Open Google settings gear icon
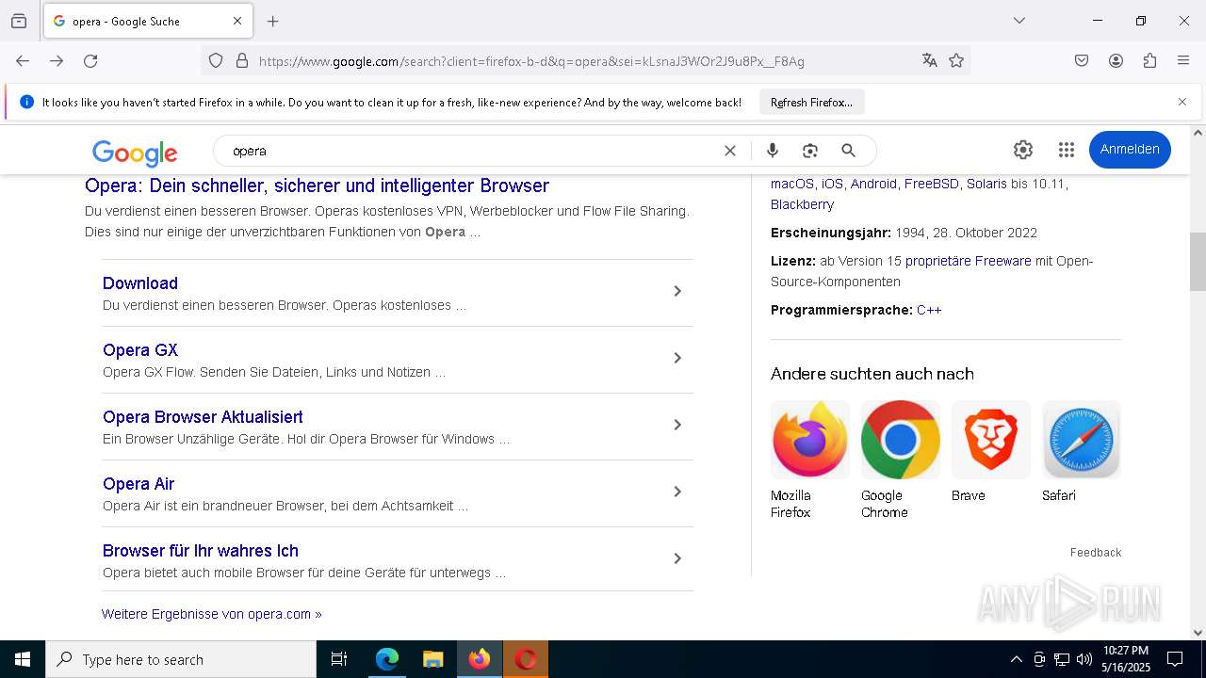 (1023, 150)
